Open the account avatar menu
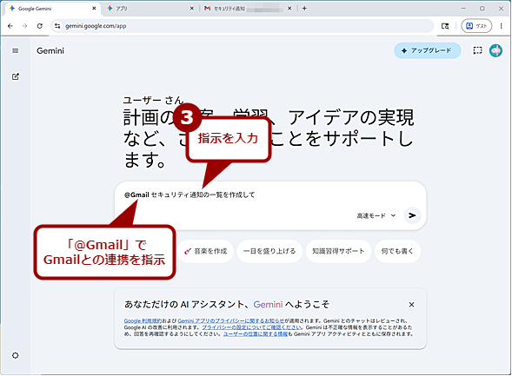The image size is (512, 376). 495,50
